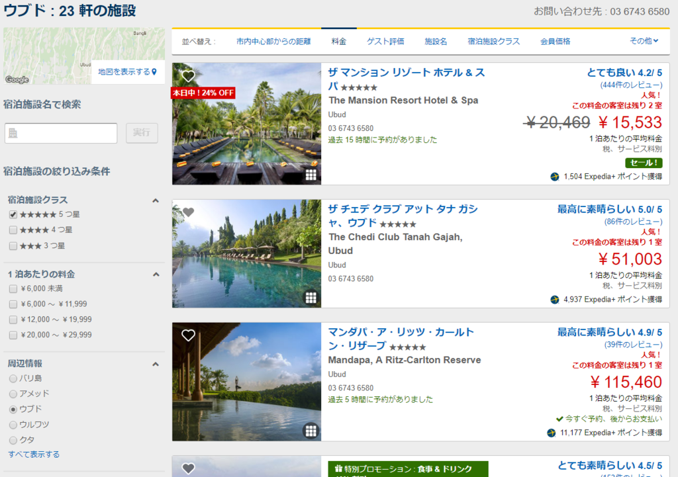Click the 宿泊施設名で検索 text input field

pyautogui.click(x=61, y=133)
